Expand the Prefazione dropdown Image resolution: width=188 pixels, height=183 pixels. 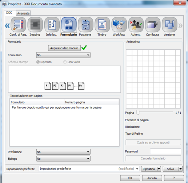click(63, 152)
